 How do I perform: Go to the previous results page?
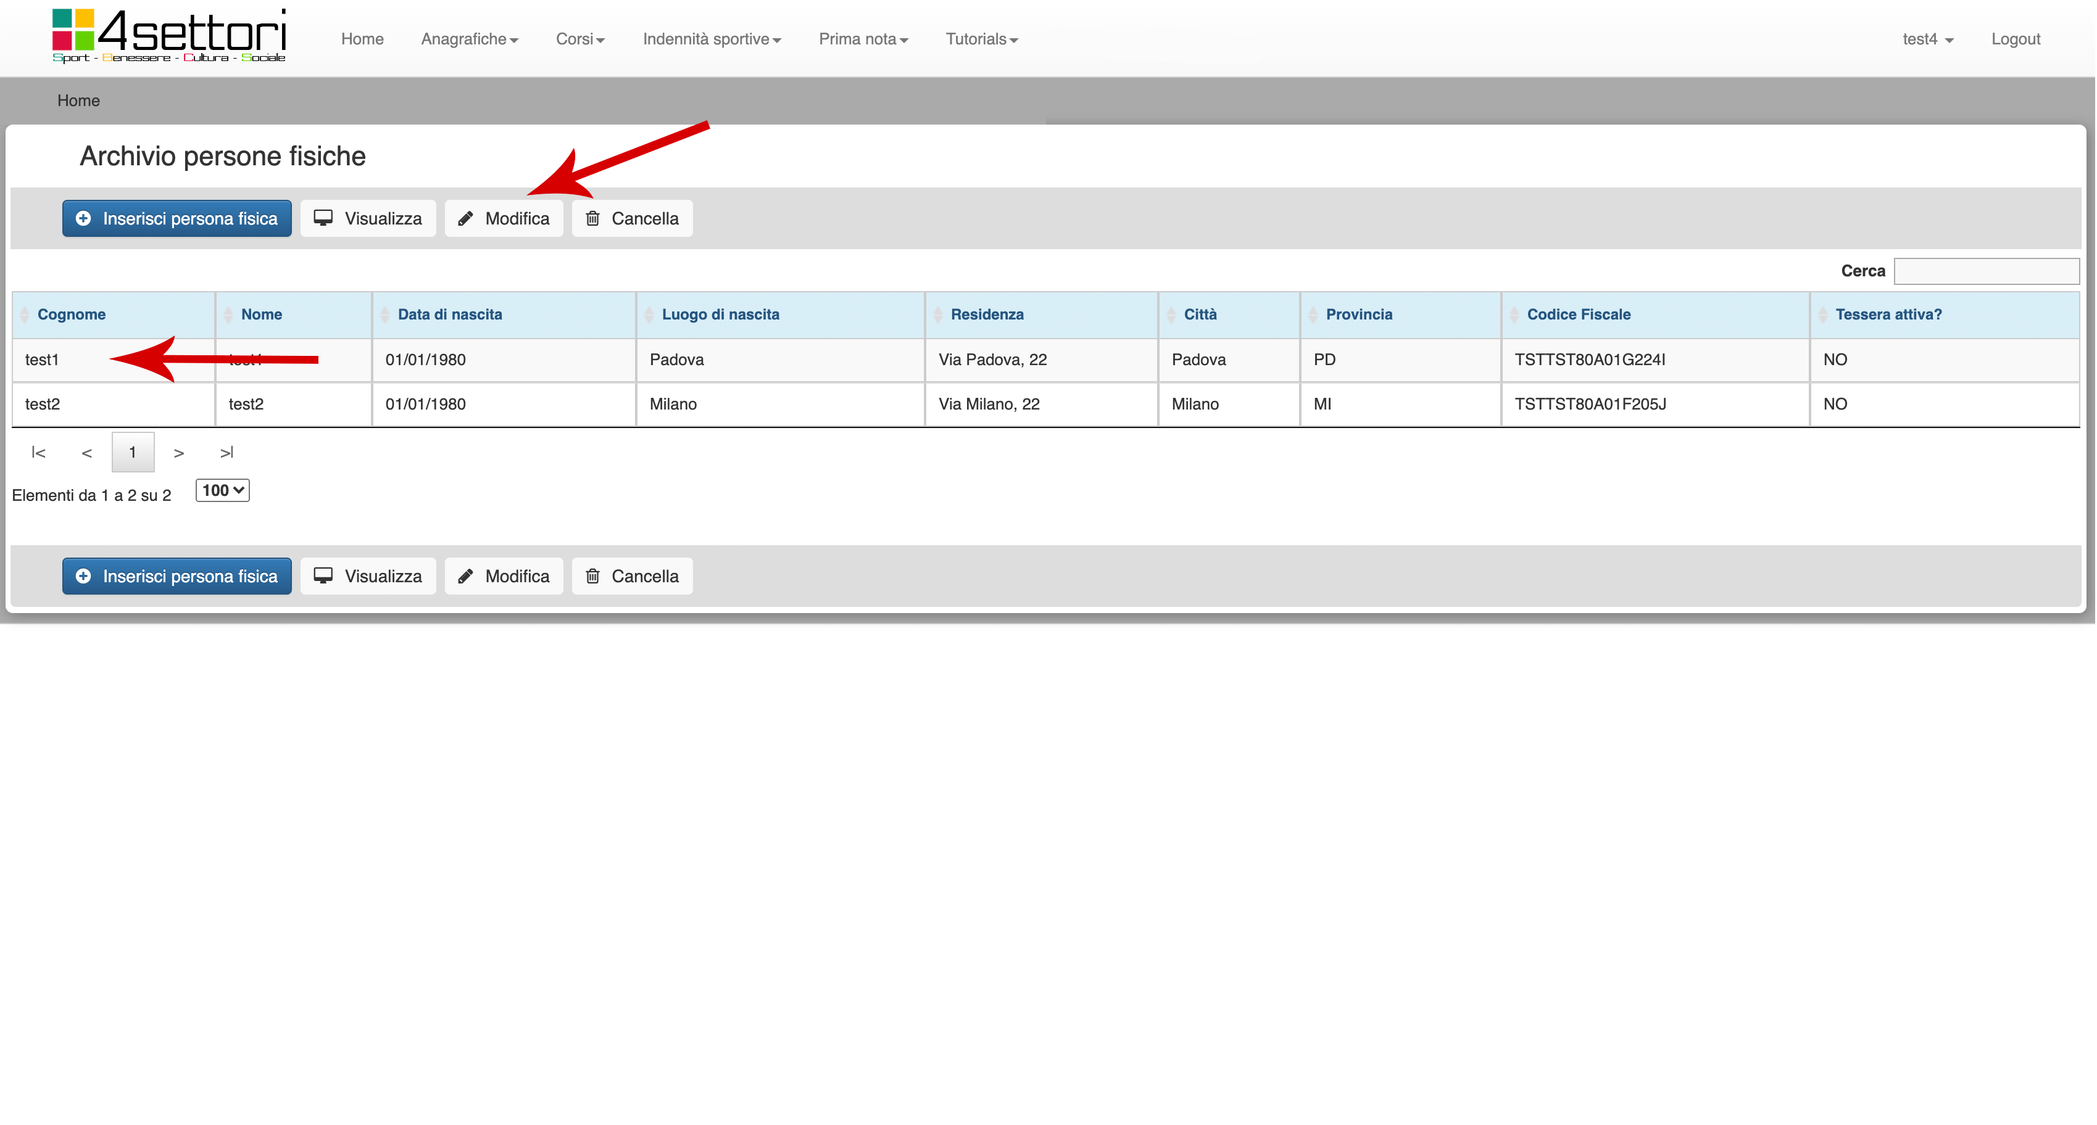point(86,453)
